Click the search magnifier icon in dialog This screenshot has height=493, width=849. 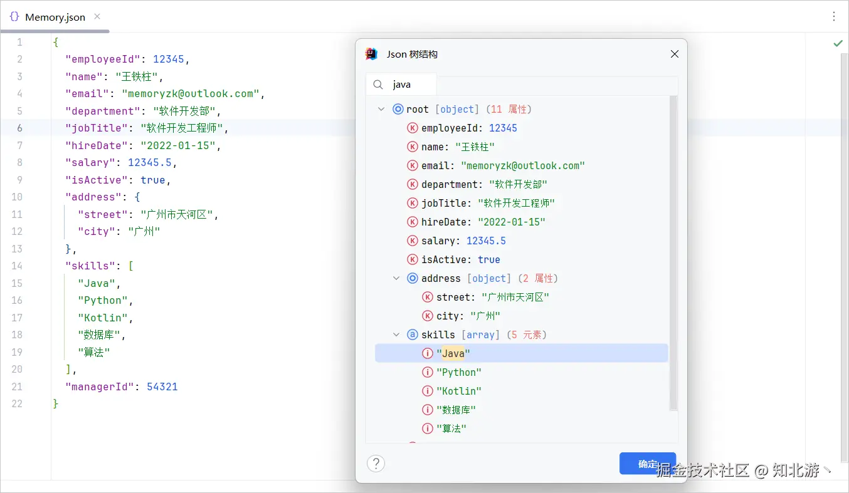378,85
